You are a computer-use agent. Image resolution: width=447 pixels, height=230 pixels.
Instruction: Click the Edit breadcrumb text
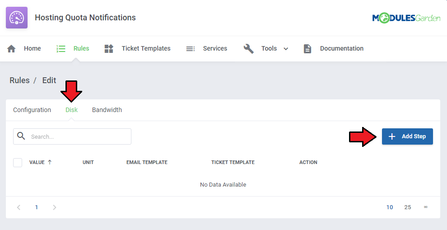click(x=49, y=80)
